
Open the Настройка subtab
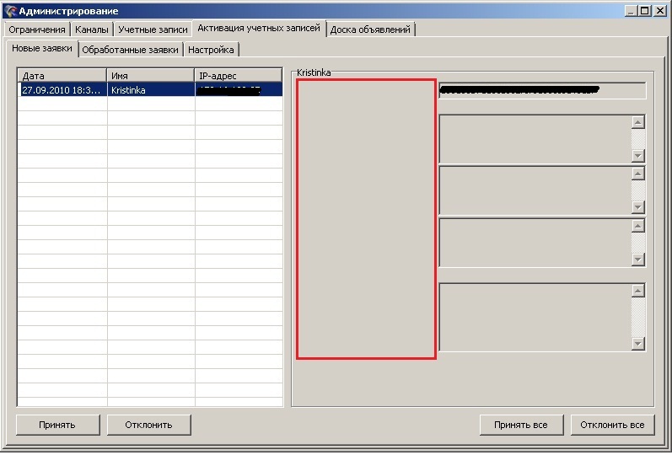coord(211,50)
